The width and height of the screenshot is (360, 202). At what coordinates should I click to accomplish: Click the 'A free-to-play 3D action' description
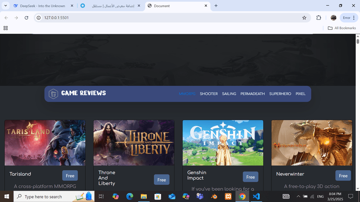click(x=311, y=187)
